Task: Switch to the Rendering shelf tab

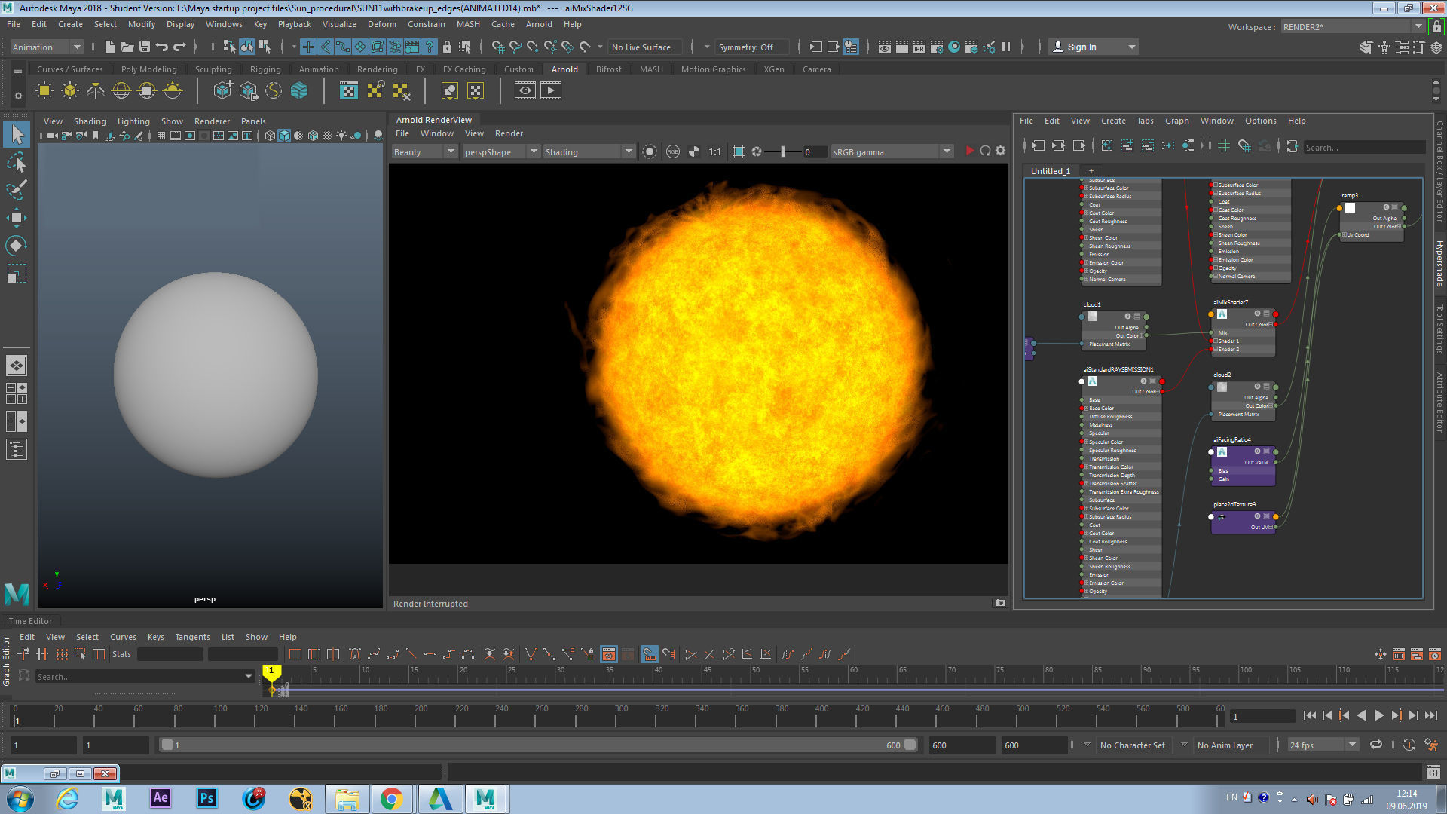Action: (x=377, y=69)
